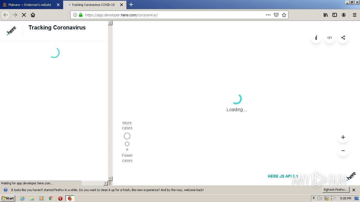Zoom out with the minus button
The image size is (360, 202).
(343, 151)
